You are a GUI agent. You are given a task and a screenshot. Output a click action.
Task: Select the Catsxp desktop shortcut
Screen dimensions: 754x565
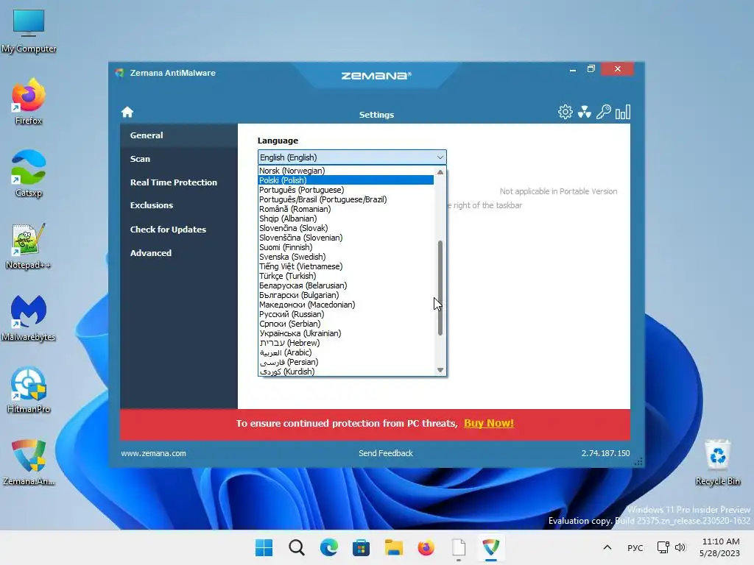(x=29, y=174)
